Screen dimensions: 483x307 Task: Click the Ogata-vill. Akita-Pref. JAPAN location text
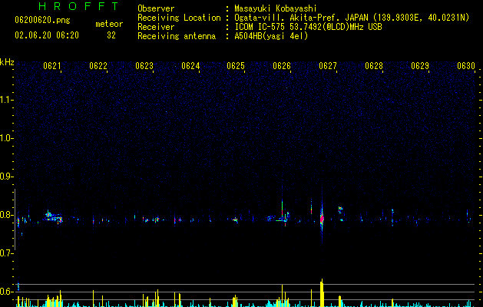coord(352,18)
